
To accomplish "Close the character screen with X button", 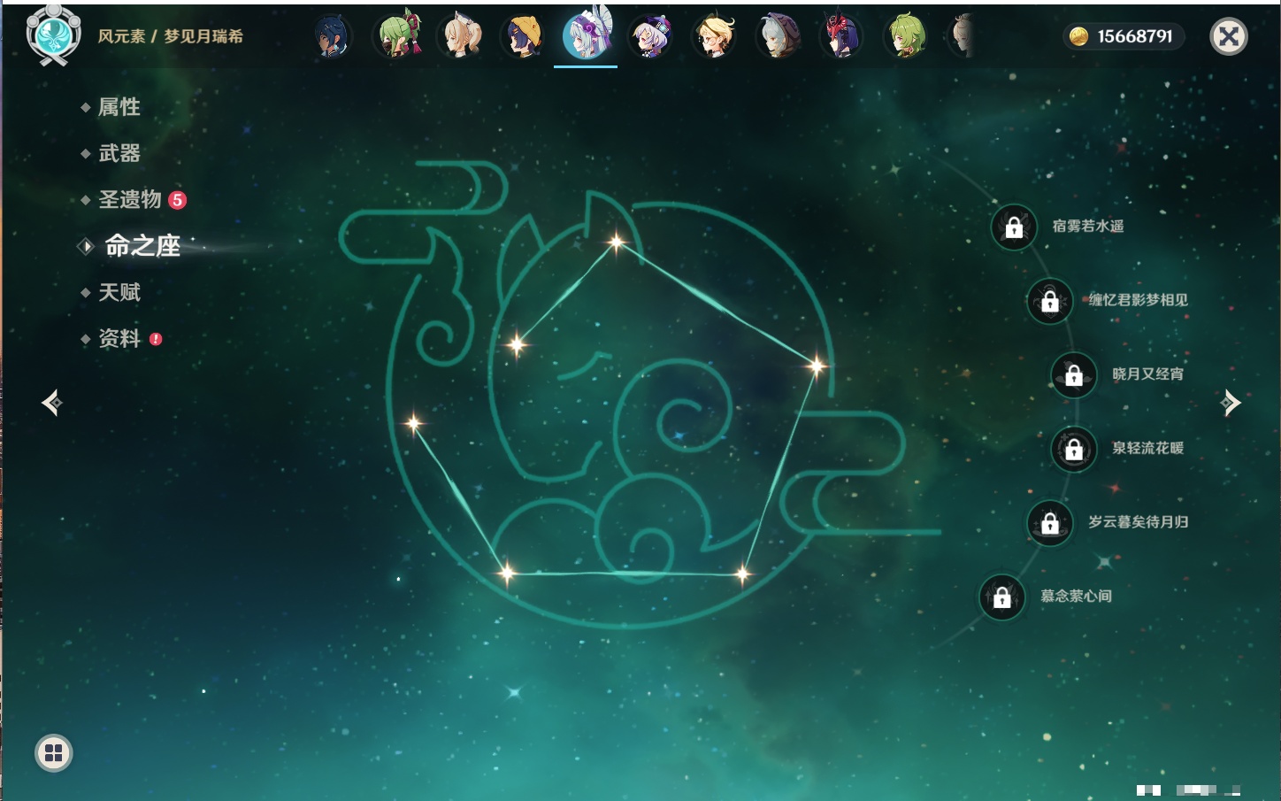I will coord(1228,36).
